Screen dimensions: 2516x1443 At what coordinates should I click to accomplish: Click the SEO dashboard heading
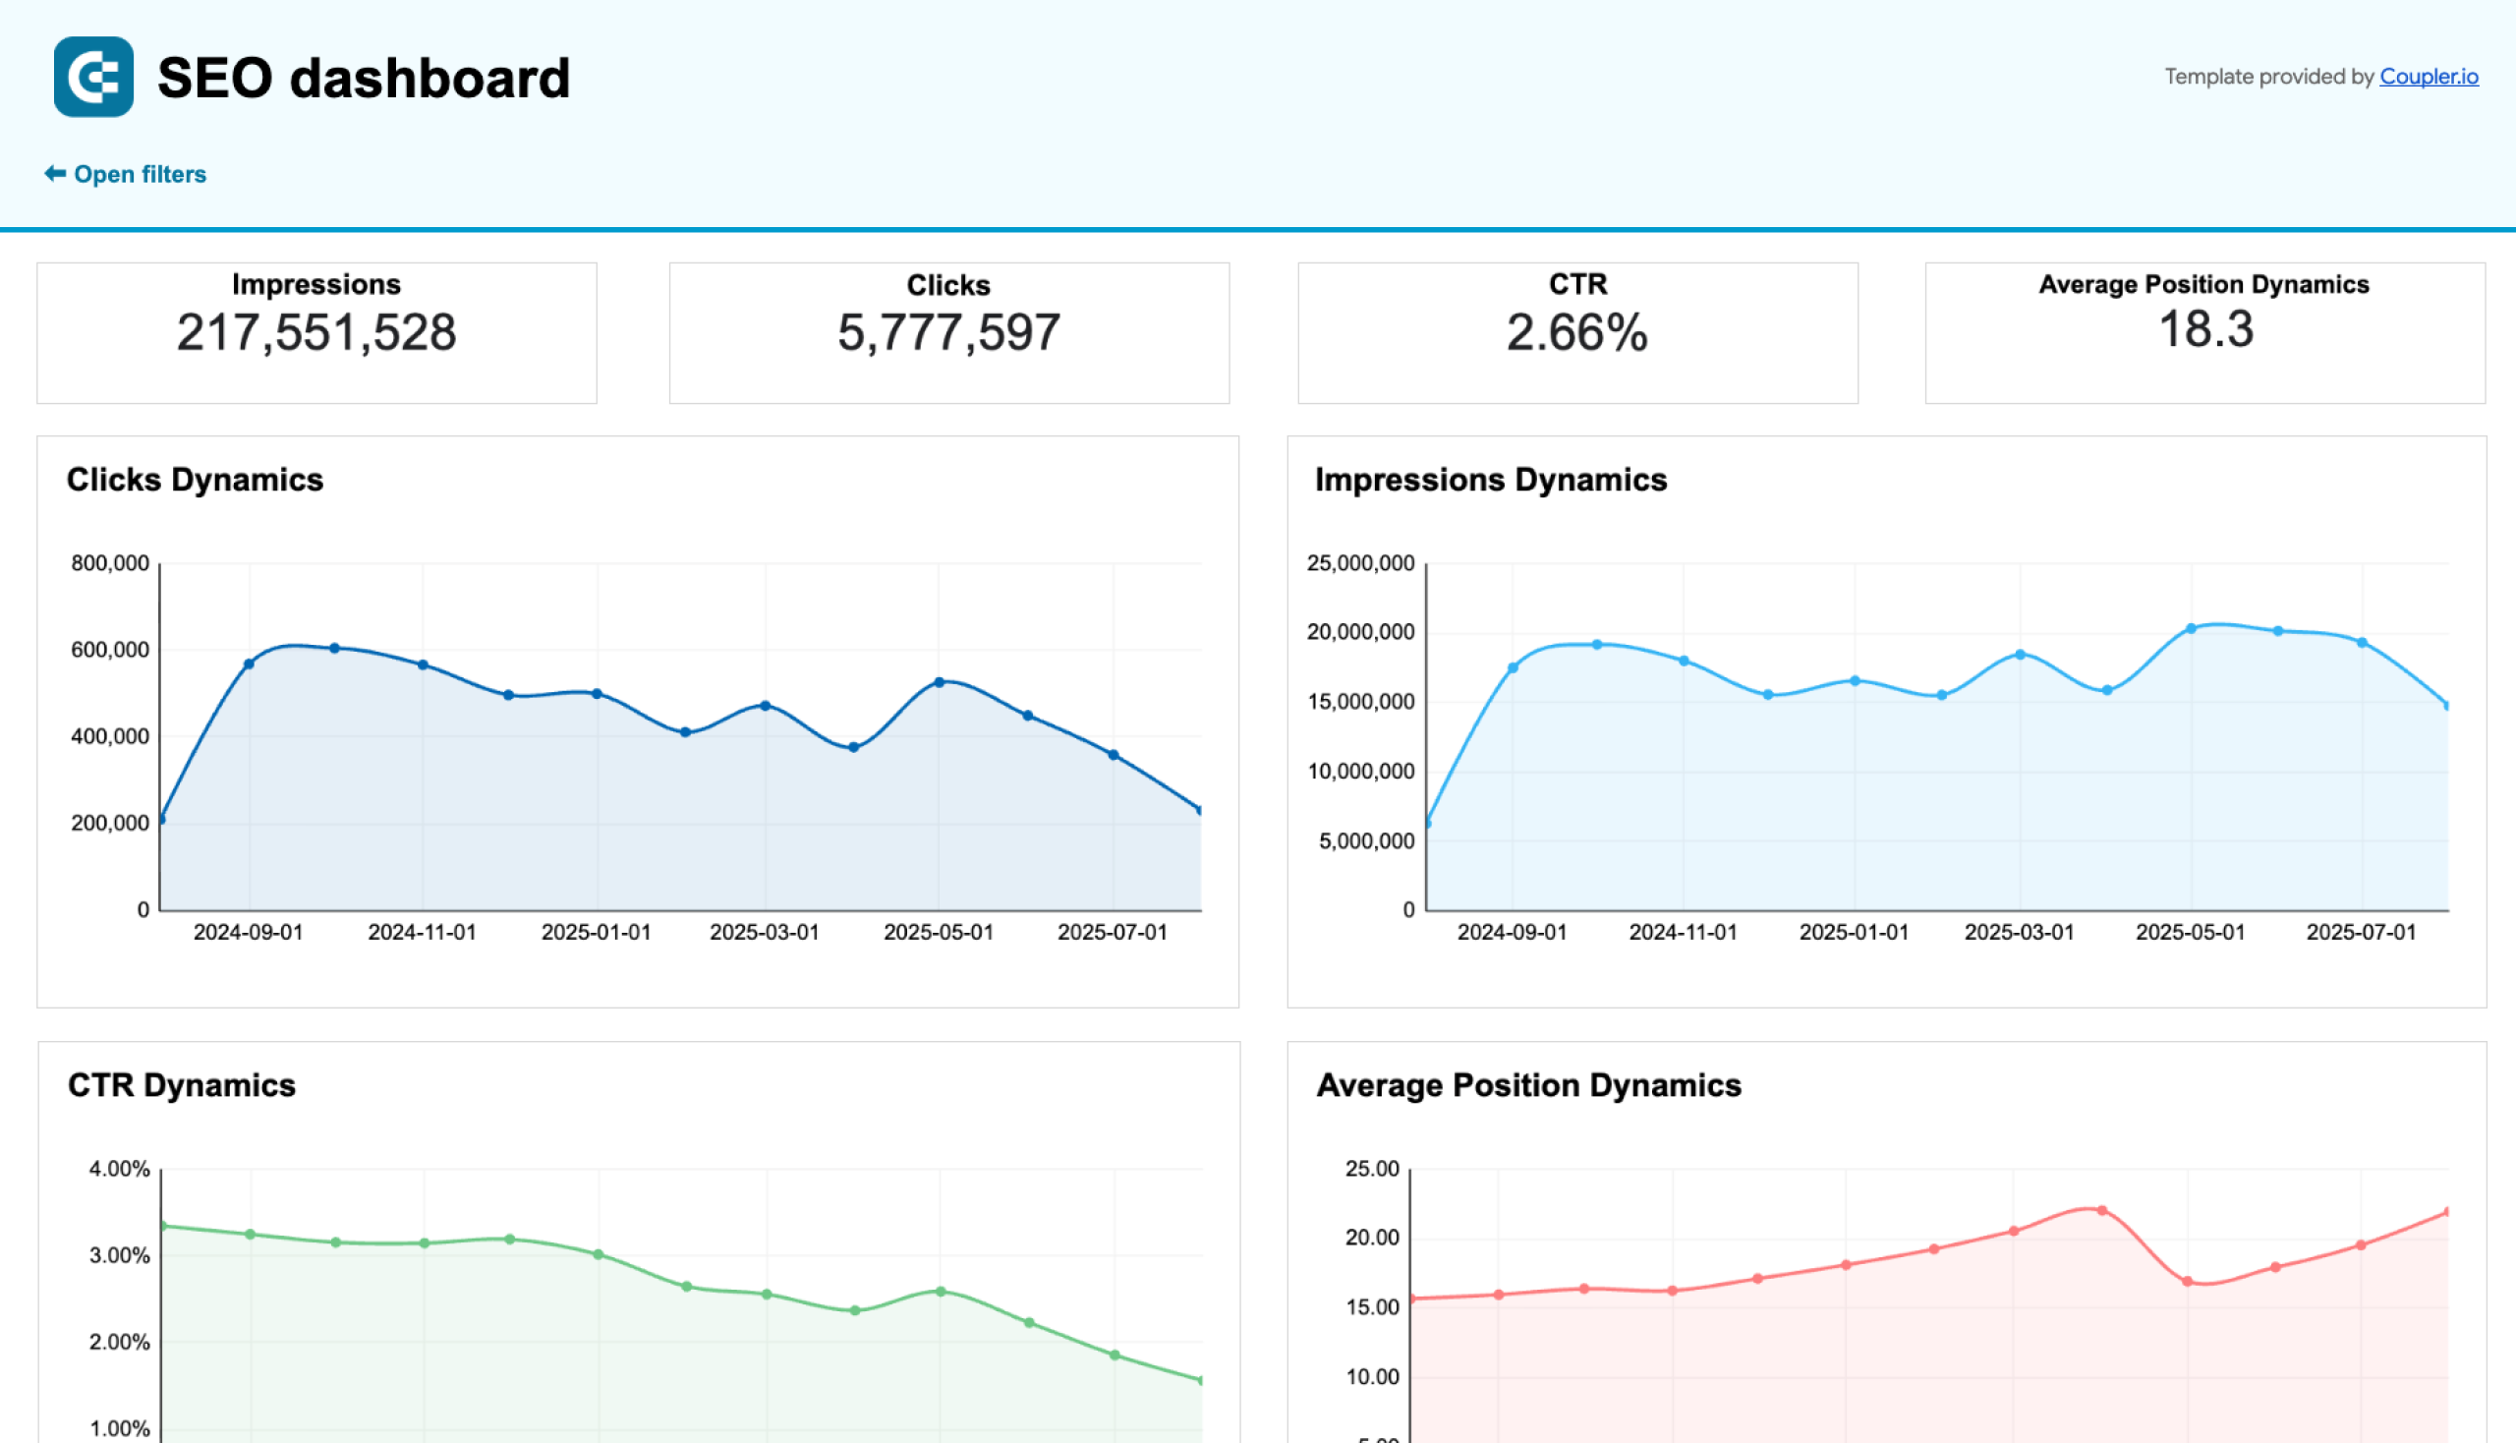(364, 78)
